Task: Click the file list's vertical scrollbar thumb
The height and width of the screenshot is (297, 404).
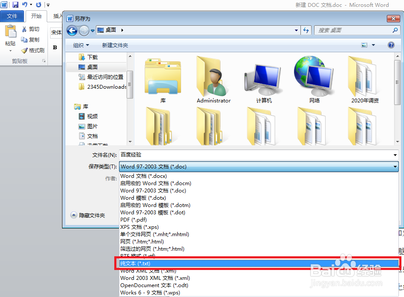Action: pyautogui.click(x=397, y=83)
